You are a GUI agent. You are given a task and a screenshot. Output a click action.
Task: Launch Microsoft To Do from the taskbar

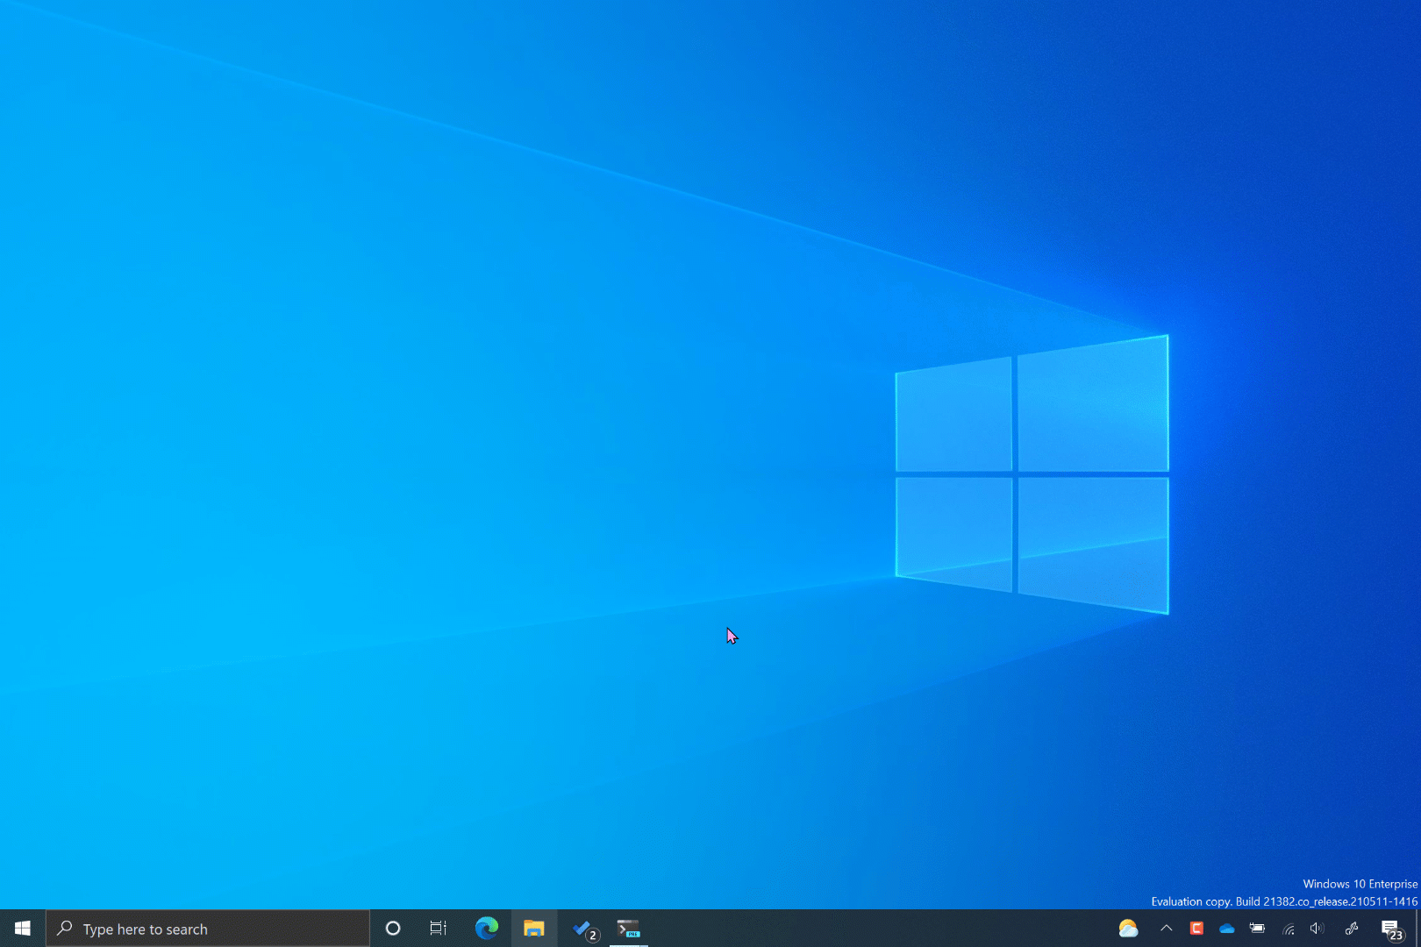click(582, 927)
